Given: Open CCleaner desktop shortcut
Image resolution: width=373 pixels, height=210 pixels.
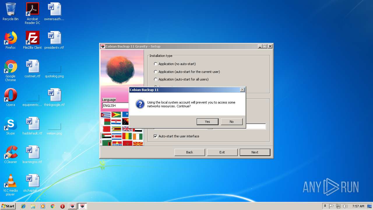Looking at the screenshot, I should pyautogui.click(x=10, y=155).
